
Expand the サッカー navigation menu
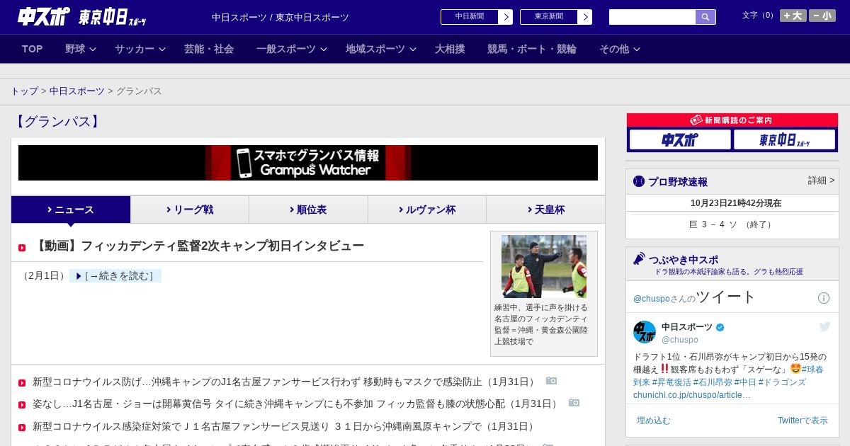click(x=140, y=49)
